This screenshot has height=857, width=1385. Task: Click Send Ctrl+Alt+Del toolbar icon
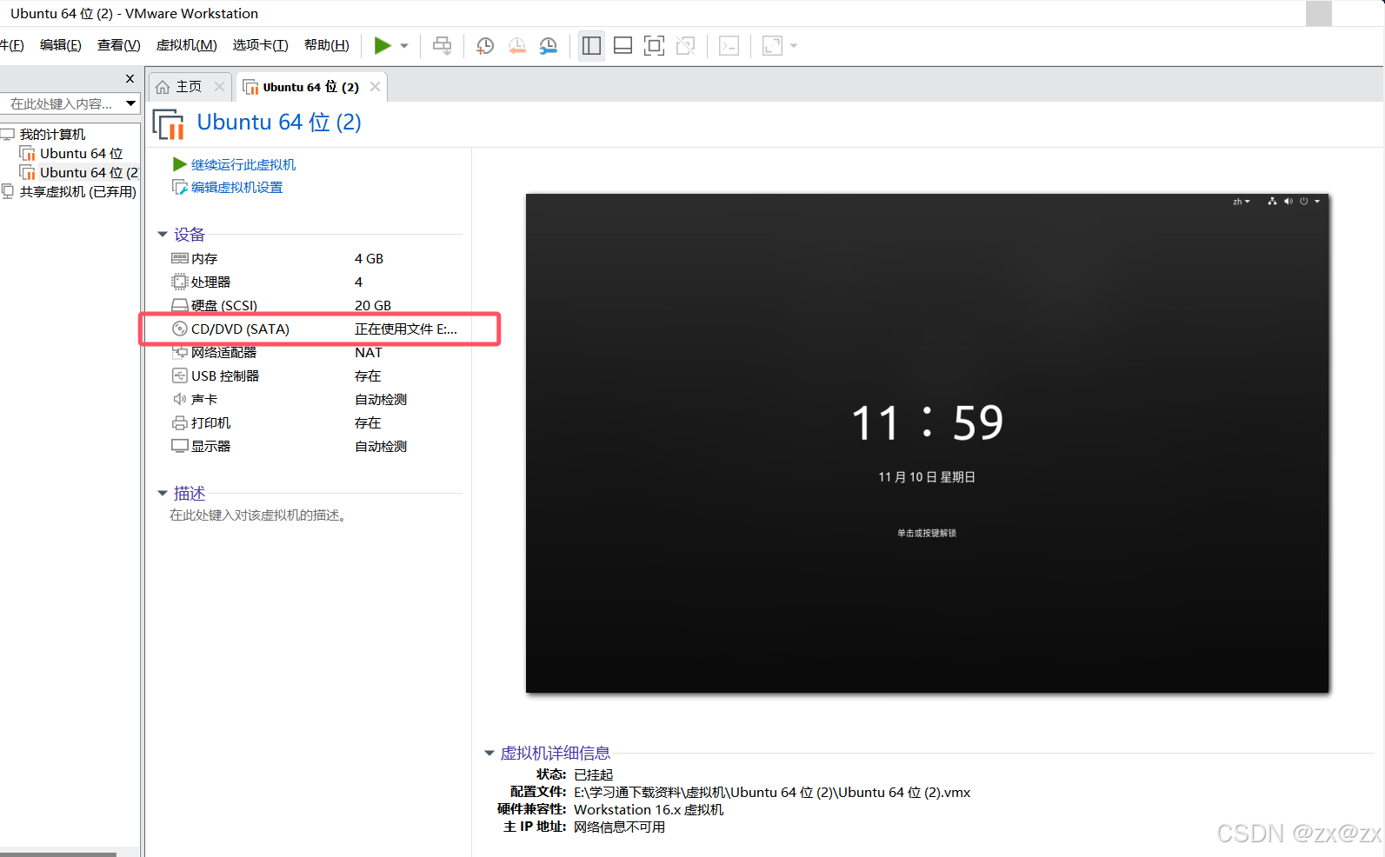tap(442, 46)
